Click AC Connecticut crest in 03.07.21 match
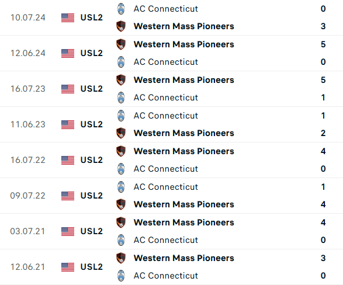 (x=121, y=240)
